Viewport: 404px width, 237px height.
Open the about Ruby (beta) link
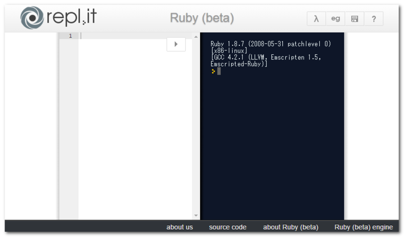[291, 227]
